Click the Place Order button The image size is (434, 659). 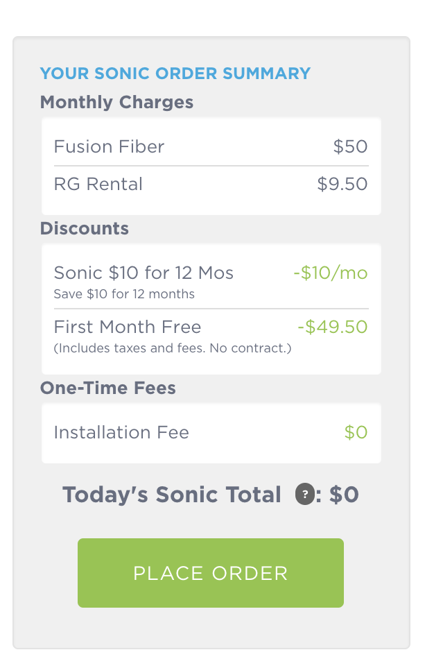click(x=211, y=573)
